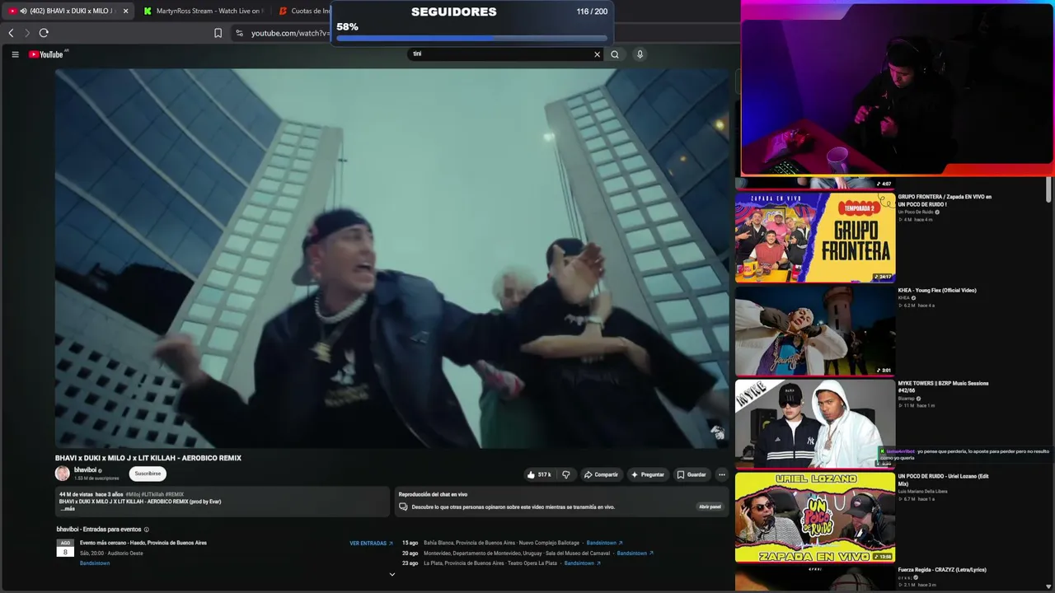Dislike the video with thumbs-down
Image resolution: width=1055 pixels, height=593 pixels.
coord(565,474)
